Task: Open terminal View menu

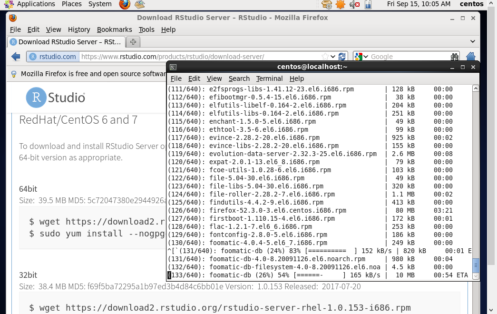Action: click(x=214, y=78)
